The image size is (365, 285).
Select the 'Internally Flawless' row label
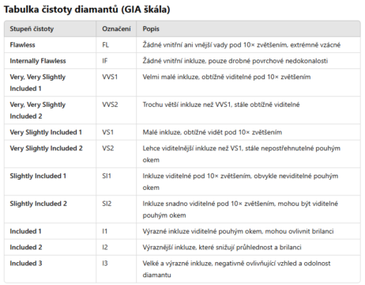(38, 61)
